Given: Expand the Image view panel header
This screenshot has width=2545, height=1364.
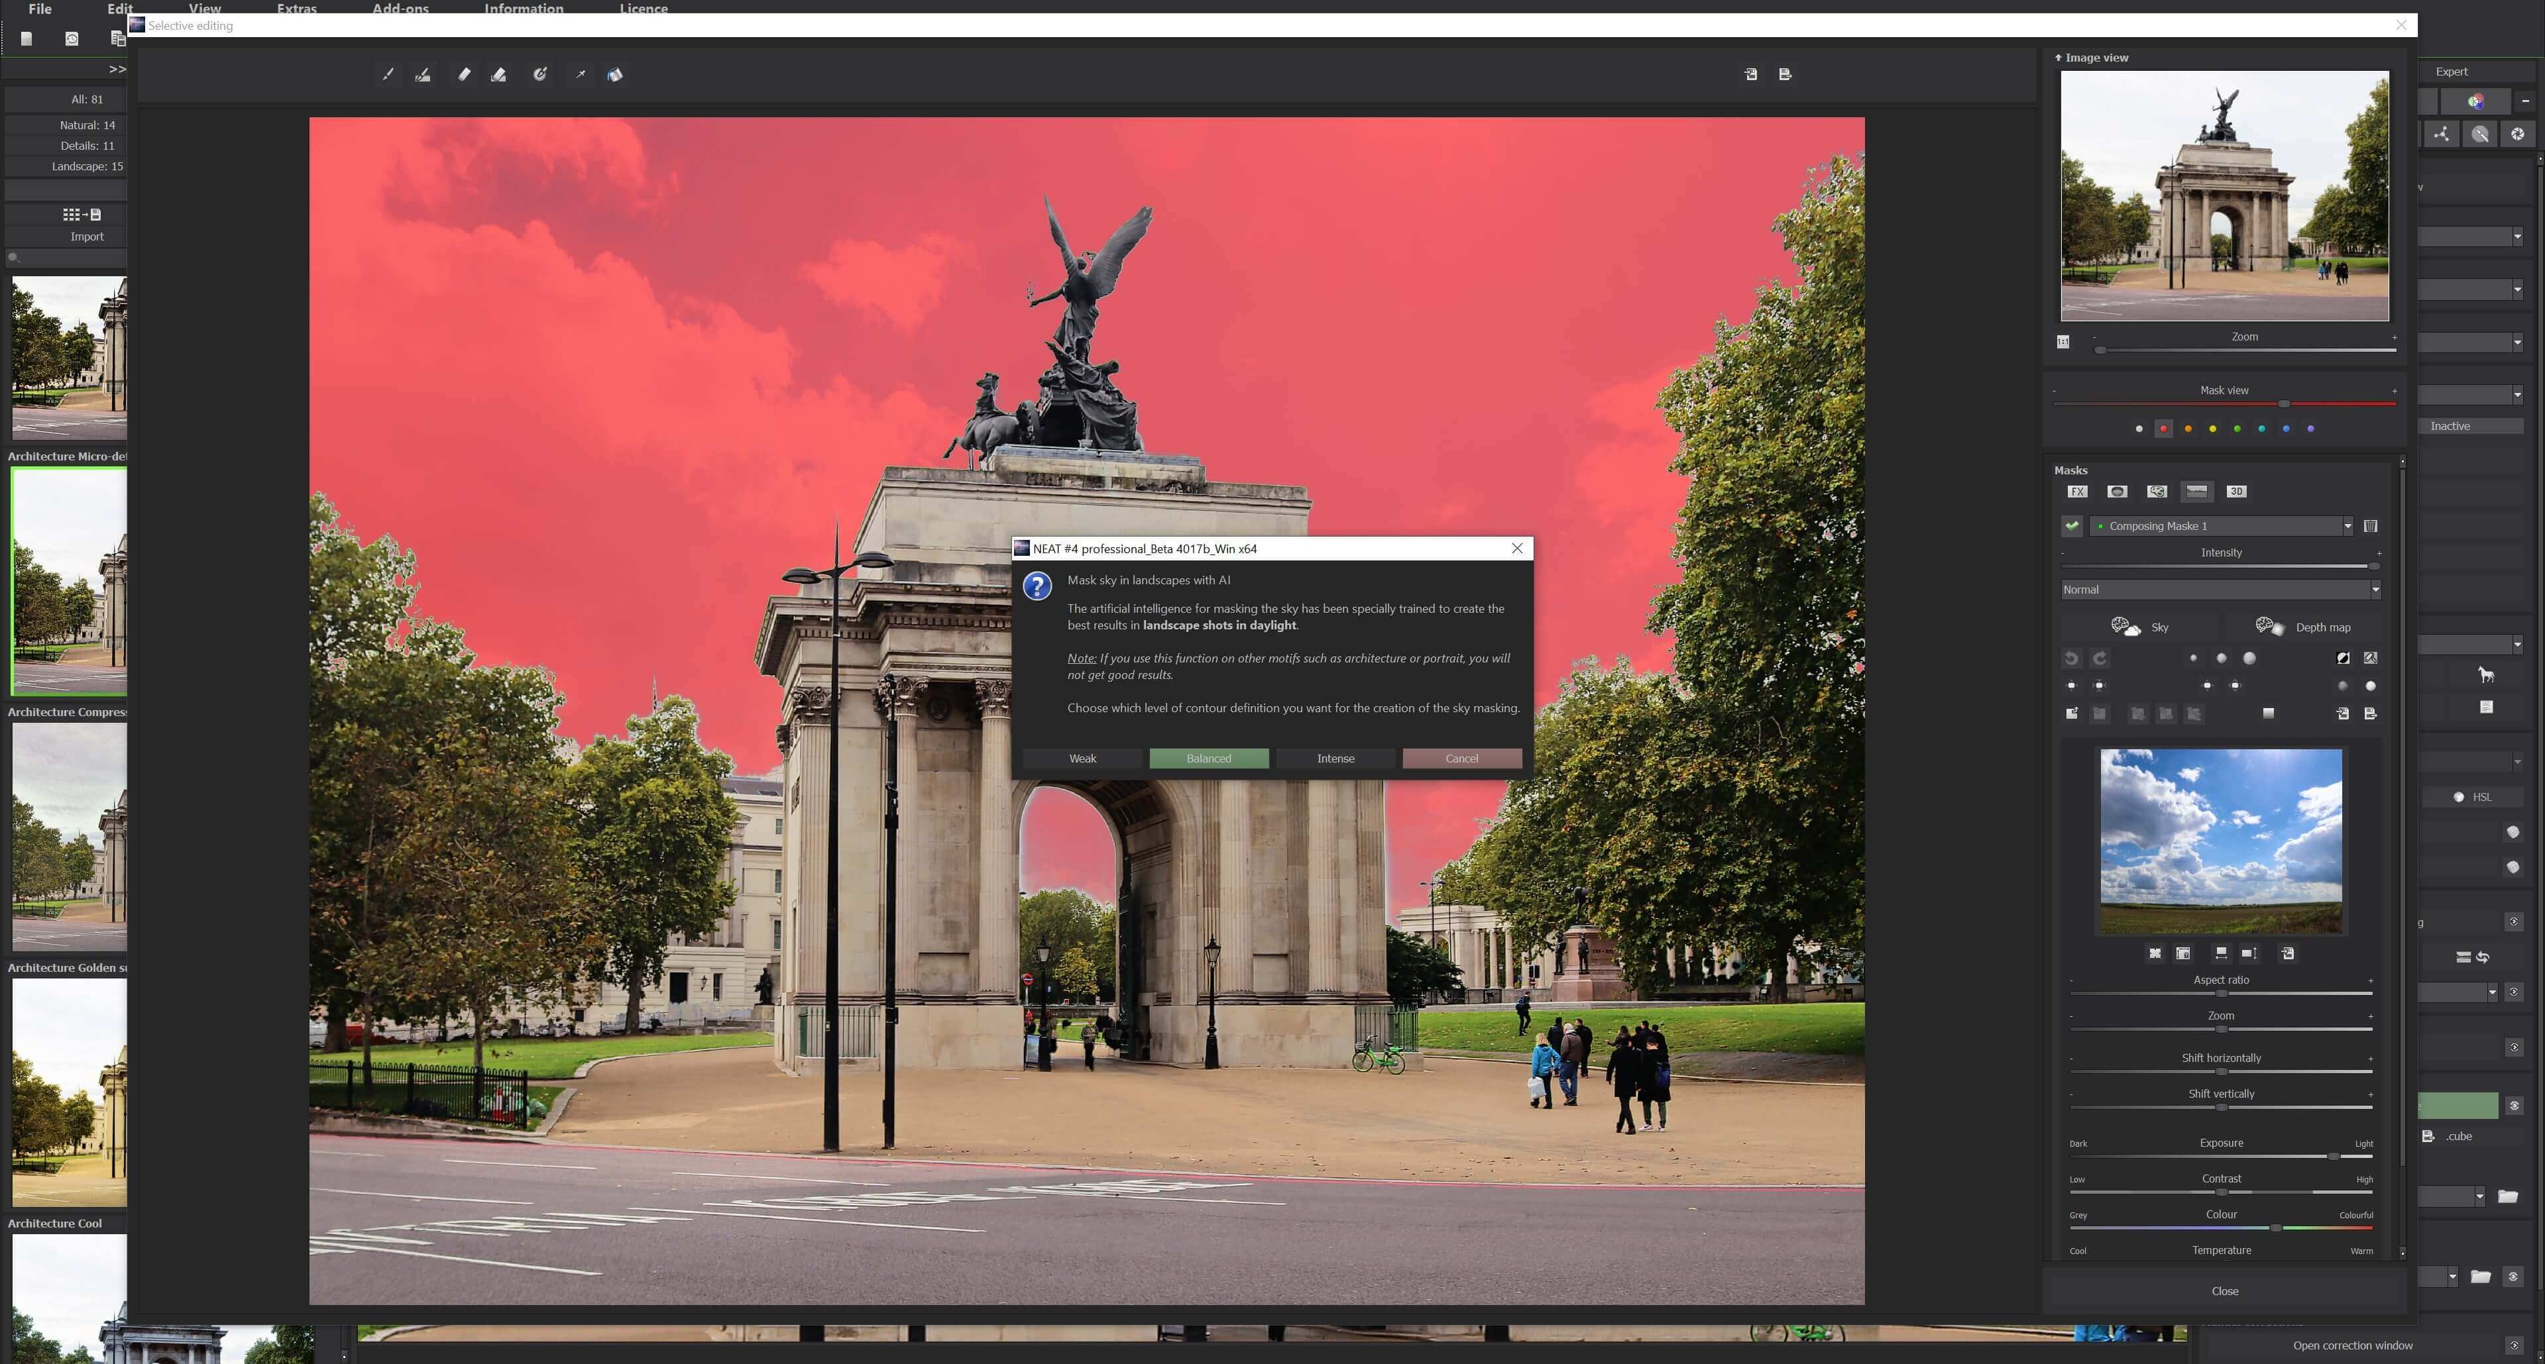Looking at the screenshot, I should (x=2092, y=57).
